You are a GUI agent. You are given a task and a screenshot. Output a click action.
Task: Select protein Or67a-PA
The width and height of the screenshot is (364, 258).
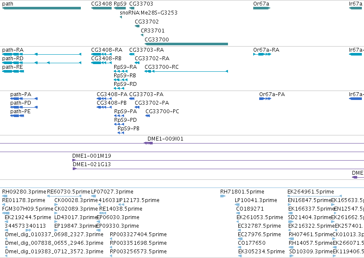(x=265, y=99)
